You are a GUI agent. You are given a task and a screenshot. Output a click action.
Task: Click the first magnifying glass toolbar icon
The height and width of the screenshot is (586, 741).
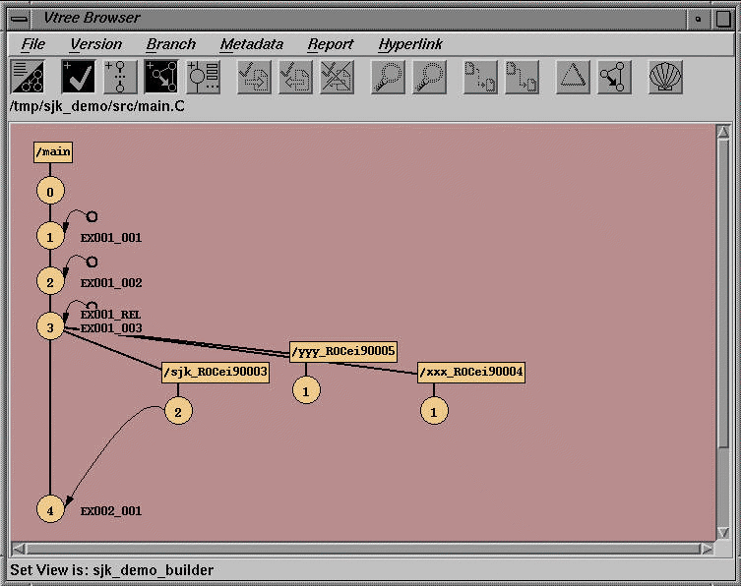pyautogui.click(x=387, y=77)
